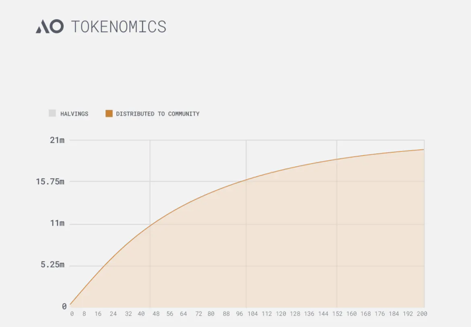Click the 72 x-axis tick label
The image size is (471, 327).
(199, 314)
